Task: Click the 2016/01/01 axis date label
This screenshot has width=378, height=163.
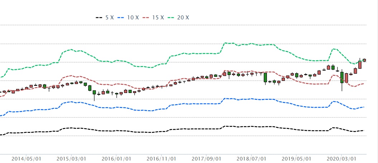Action: [116, 159]
